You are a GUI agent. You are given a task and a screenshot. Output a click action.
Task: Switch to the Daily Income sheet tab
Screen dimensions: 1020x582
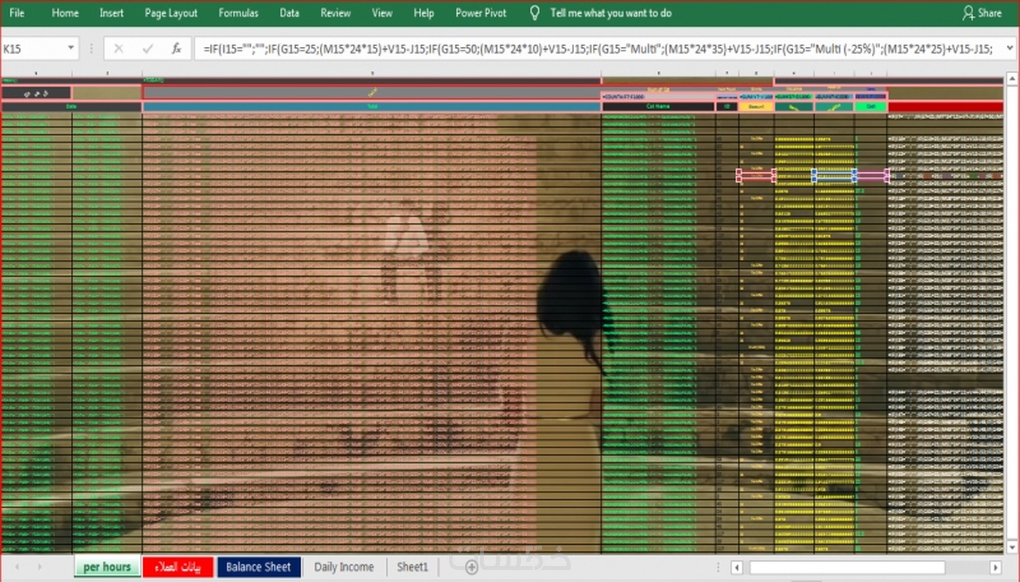click(x=344, y=567)
